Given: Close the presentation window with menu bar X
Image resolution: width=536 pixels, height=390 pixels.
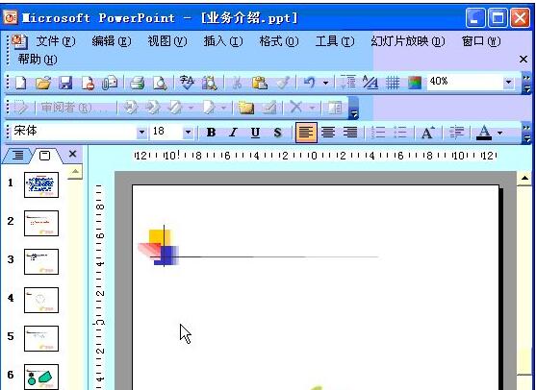Looking at the screenshot, I should click(523, 60).
